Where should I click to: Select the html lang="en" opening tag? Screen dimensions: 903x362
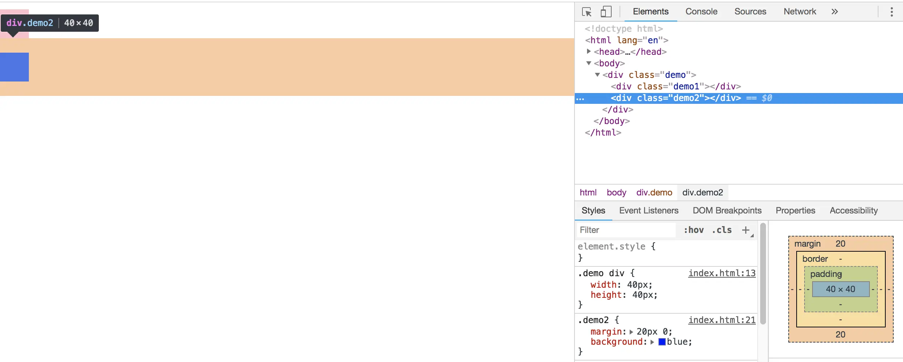tap(626, 40)
